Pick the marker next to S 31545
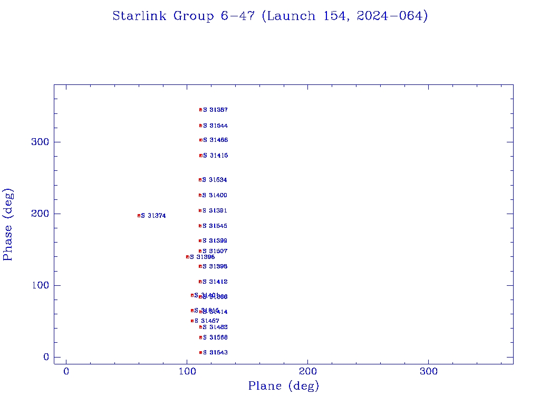 pos(200,226)
